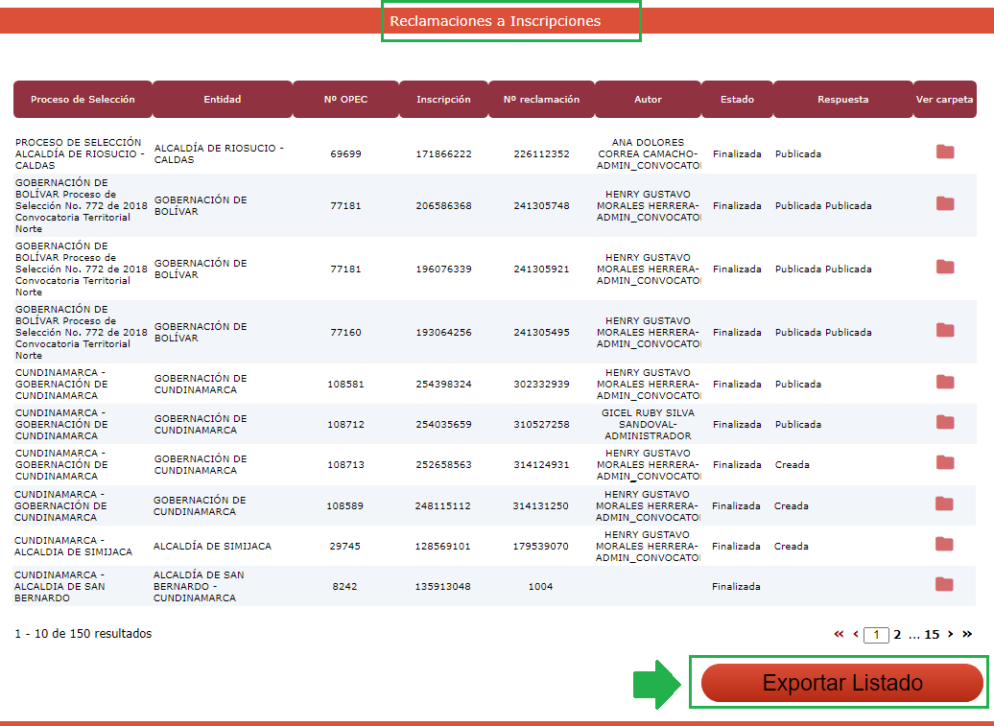Viewport: 994px width, 726px height.
Task: Open folder for reclamación 241305748
Action: tap(945, 203)
